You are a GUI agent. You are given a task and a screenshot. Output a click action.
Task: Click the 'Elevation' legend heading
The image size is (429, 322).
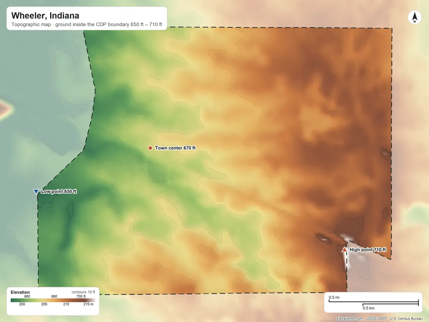pyautogui.click(x=20, y=292)
